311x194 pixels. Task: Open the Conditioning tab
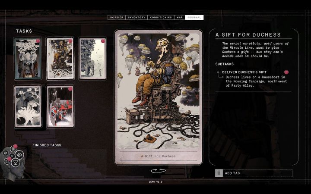161,17
